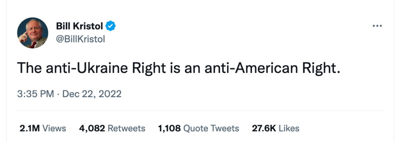Show who Likes via Likes label
The image size is (405, 142).
coord(289,128)
